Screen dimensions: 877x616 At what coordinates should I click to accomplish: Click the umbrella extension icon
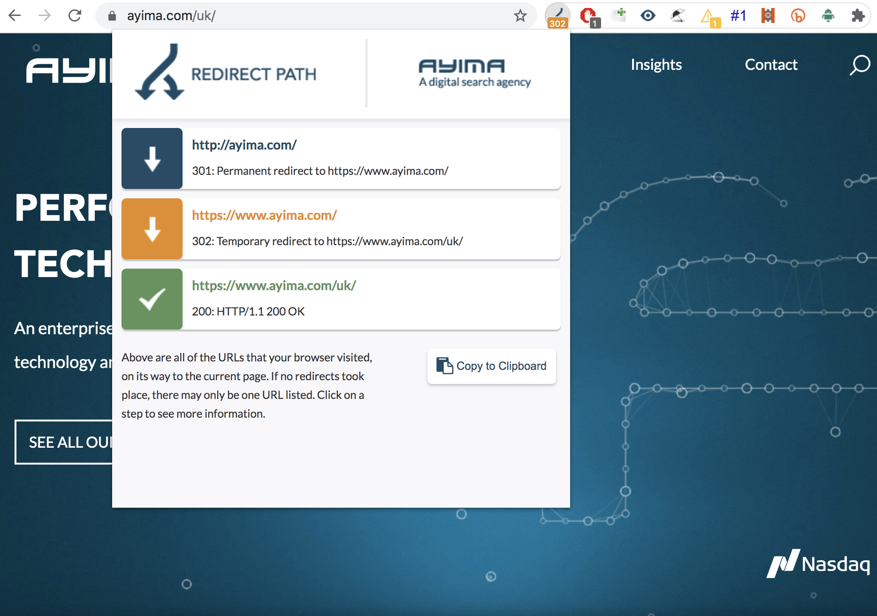click(x=678, y=15)
